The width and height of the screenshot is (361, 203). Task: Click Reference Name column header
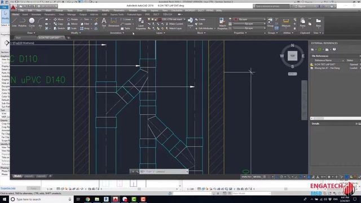click(328, 60)
